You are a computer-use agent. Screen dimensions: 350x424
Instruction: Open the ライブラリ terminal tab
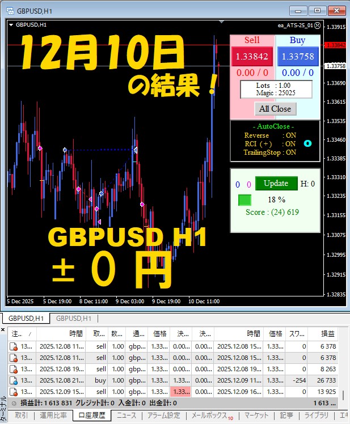[x=317, y=415]
